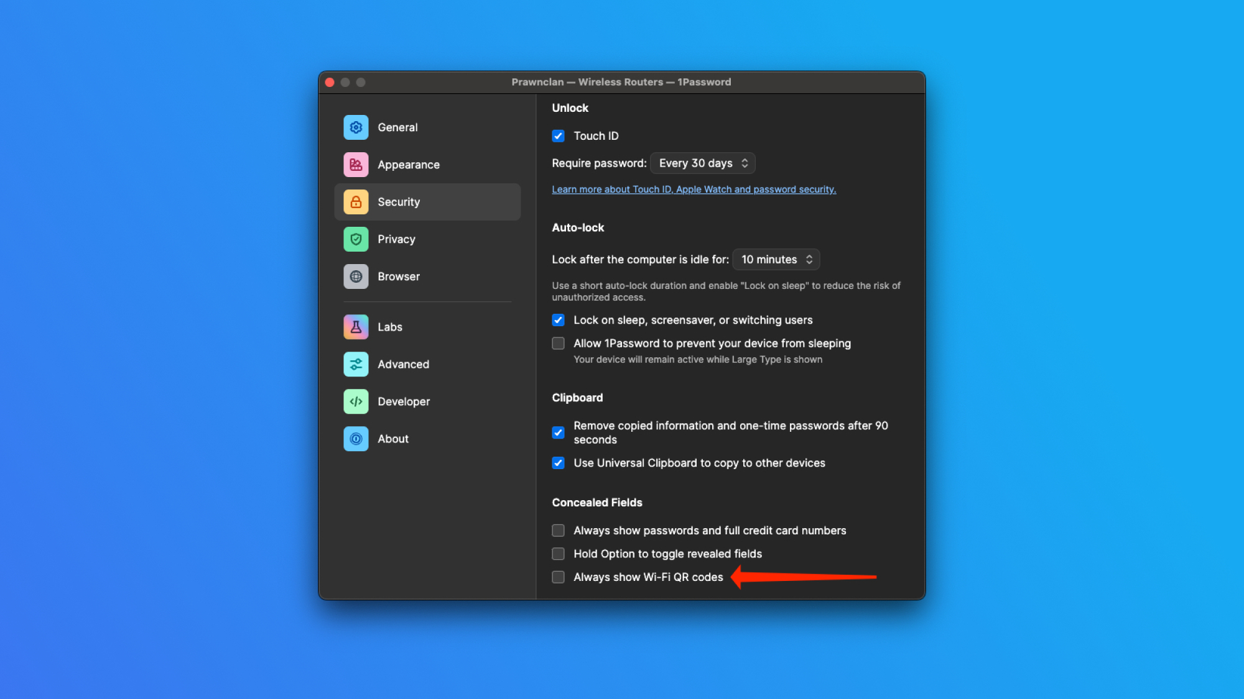Enable Always show passwords and credit card numbers
This screenshot has height=699, width=1244.
558,531
